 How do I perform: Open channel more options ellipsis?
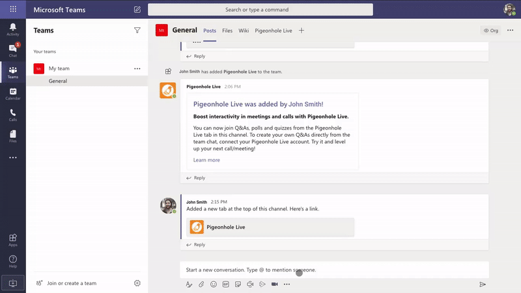pos(510,30)
